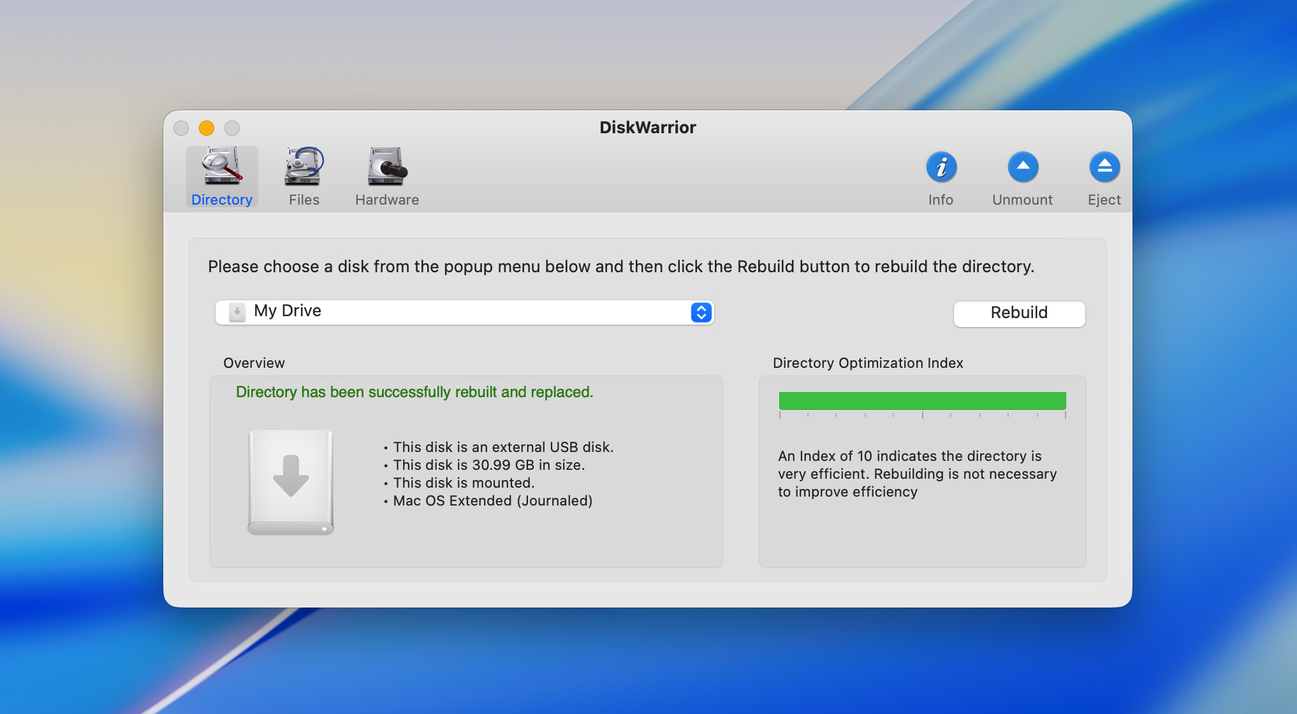Click the large external drive image
This screenshot has height=714, width=1297.
(291, 482)
